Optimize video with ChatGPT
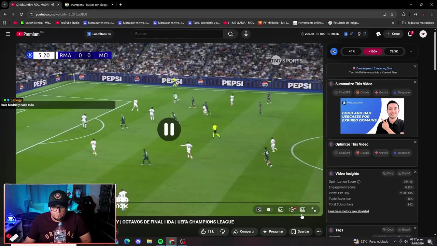The height and width of the screenshot is (246, 437). (x=342, y=153)
